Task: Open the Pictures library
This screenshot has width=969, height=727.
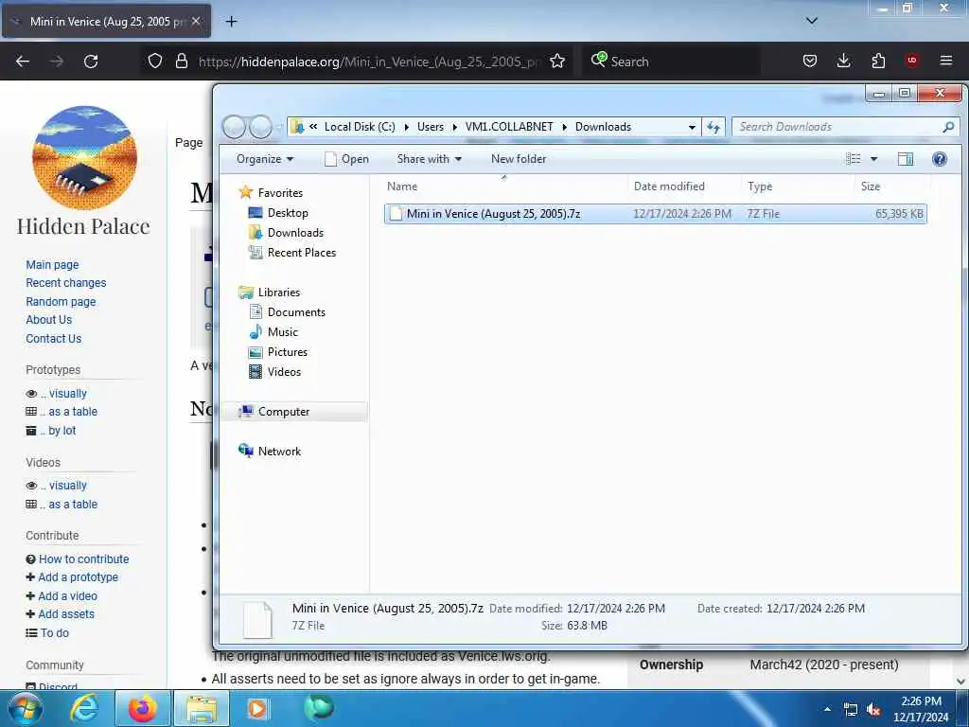Action: pos(288,352)
